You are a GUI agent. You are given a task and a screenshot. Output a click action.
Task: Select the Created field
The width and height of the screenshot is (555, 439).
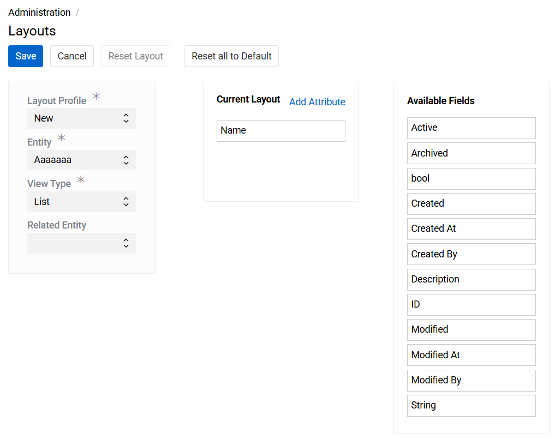[x=471, y=204]
